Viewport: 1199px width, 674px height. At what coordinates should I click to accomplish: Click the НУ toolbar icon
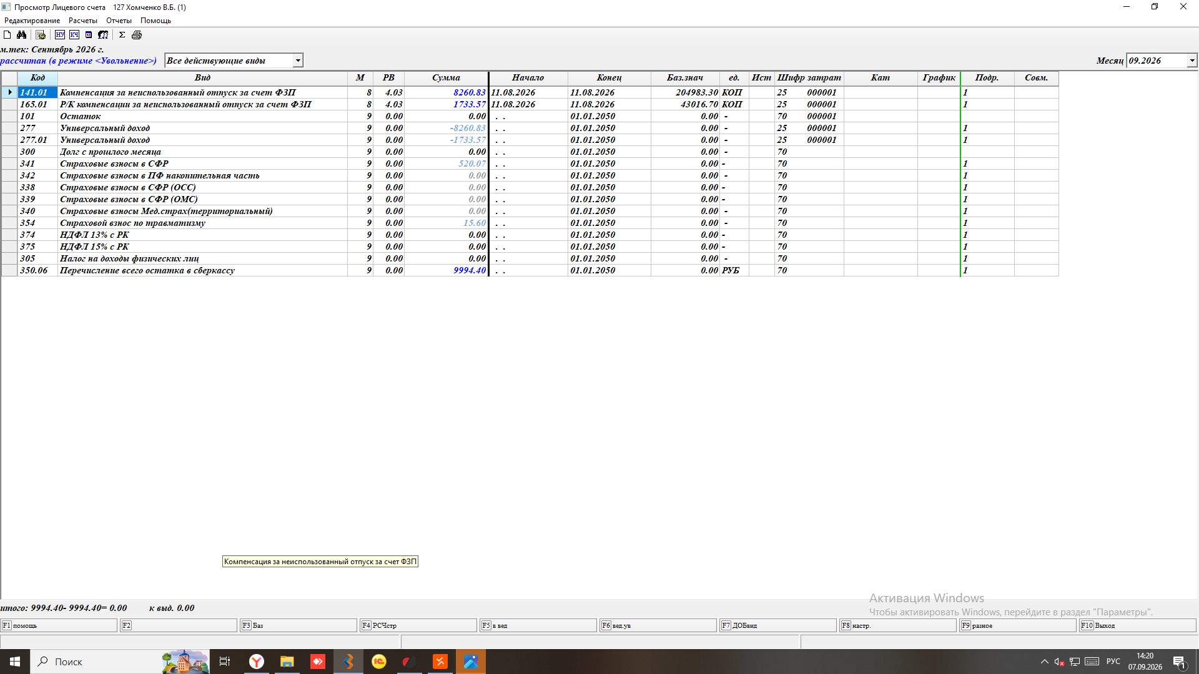coord(60,35)
